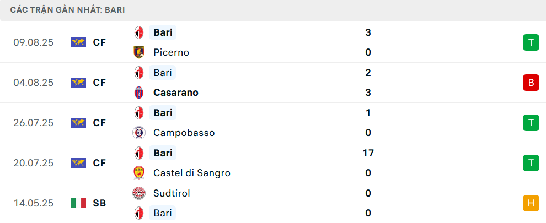Click world flag icon for 04.08.25 match
This screenshot has width=546, height=223.
point(79,83)
